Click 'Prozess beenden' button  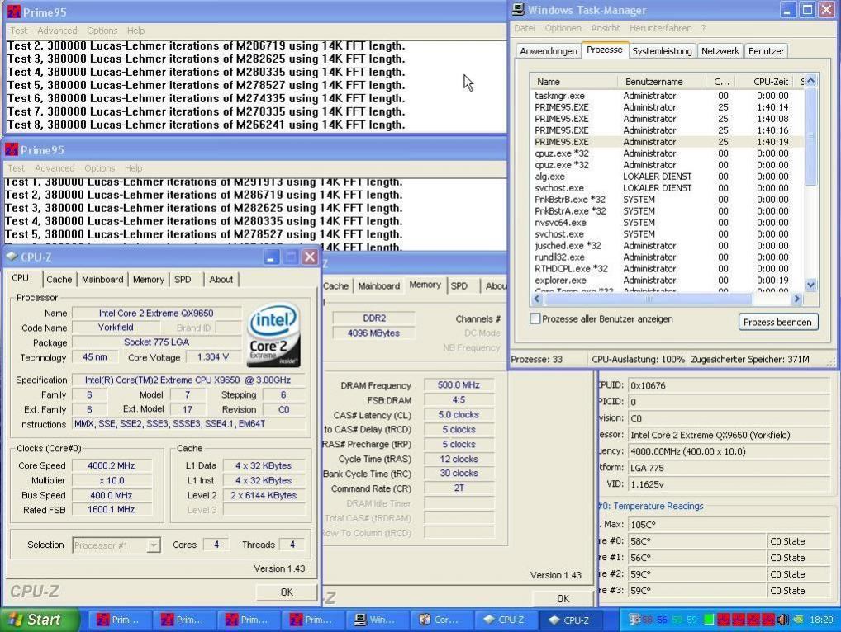click(x=777, y=322)
